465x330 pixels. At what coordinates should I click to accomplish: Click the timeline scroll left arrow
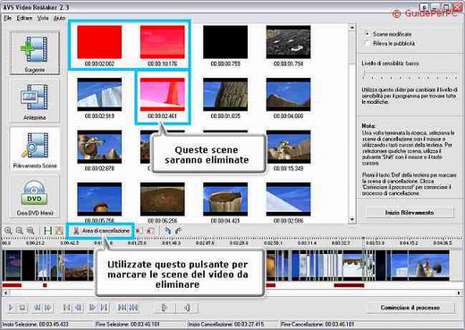[5, 293]
